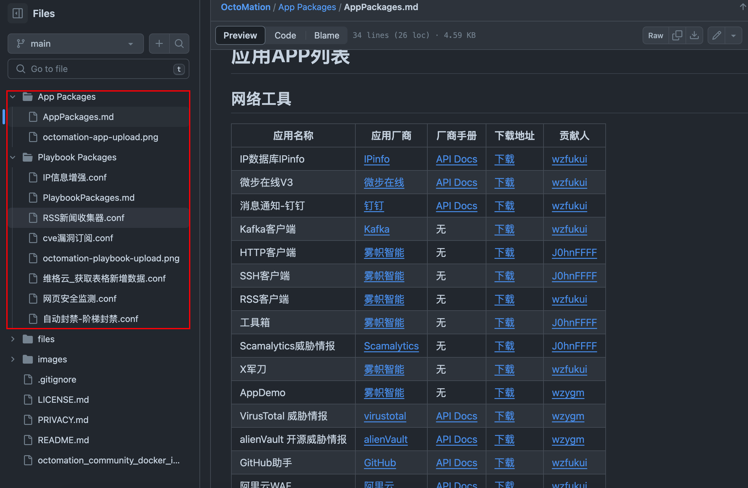The height and width of the screenshot is (488, 748).
Task: Switch to the Code tab
Action: pos(285,35)
